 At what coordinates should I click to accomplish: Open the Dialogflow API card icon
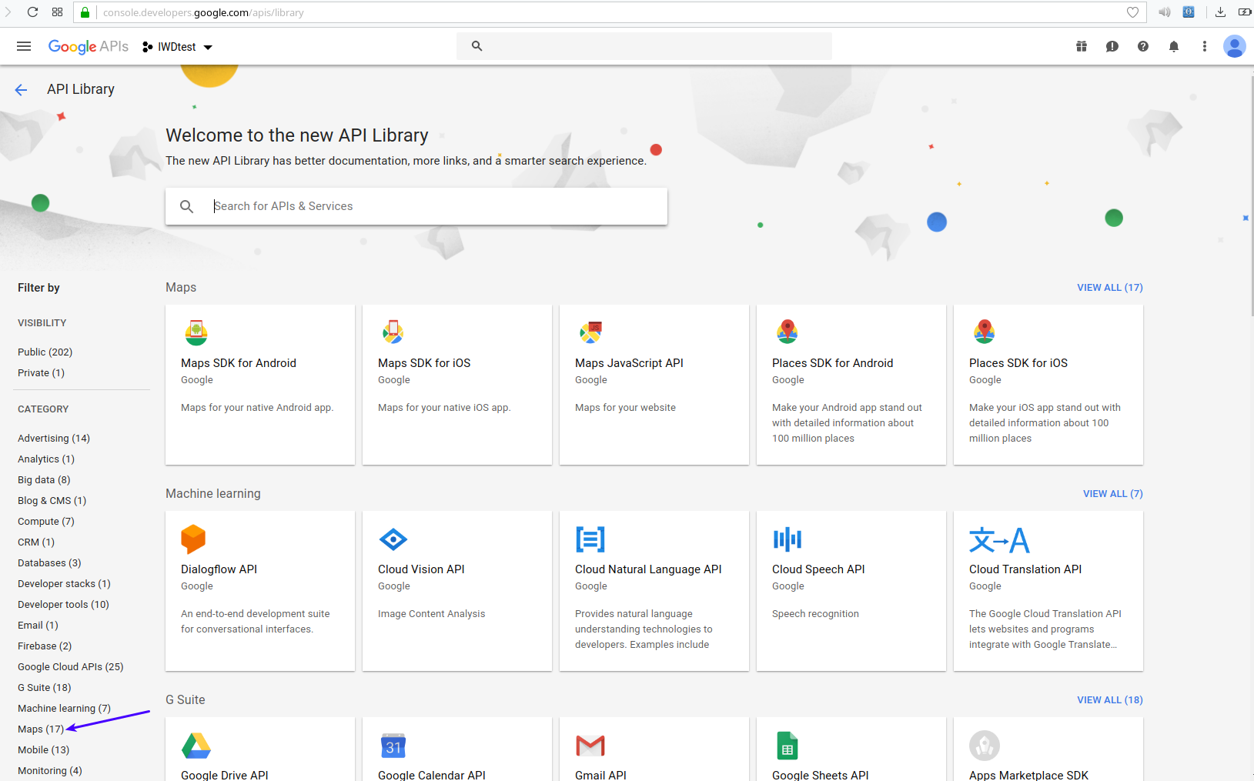coord(193,539)
